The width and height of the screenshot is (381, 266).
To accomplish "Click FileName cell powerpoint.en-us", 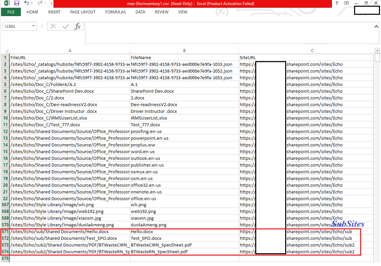I will click(x=184, y=138).
